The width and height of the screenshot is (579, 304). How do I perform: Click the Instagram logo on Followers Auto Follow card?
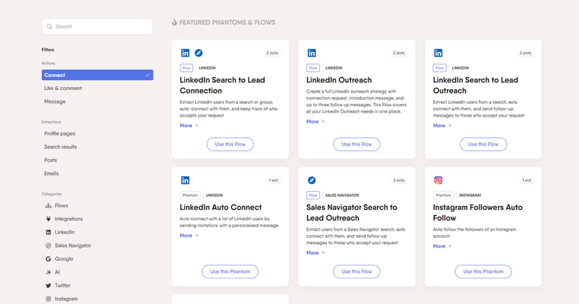click(x=438, y=180)
